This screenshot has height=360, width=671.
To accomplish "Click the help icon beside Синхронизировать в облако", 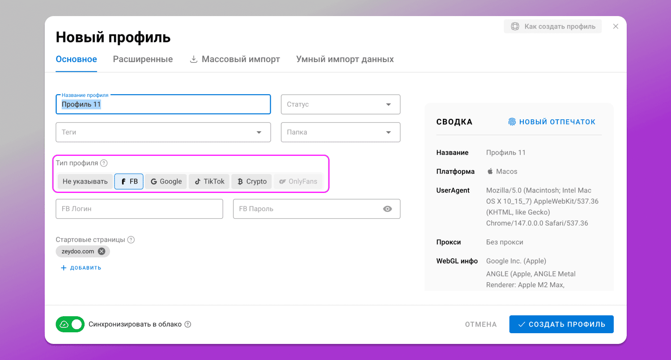I will point(188,324).
